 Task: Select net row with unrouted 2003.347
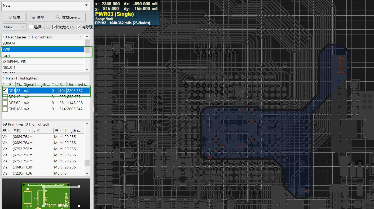46,109
